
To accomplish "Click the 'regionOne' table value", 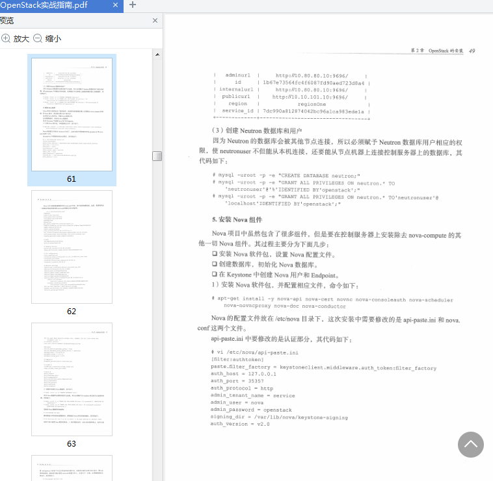I will pyautogui.click(x=312, y=104).
